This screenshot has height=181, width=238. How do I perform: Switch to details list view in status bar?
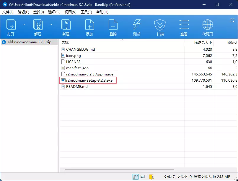click(136, 177)
